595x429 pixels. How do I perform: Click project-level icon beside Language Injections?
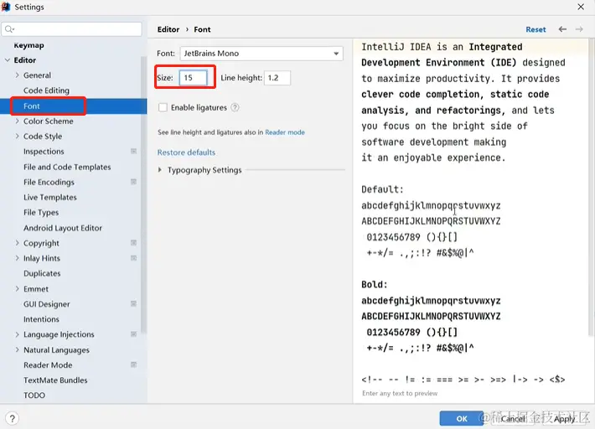133,333
